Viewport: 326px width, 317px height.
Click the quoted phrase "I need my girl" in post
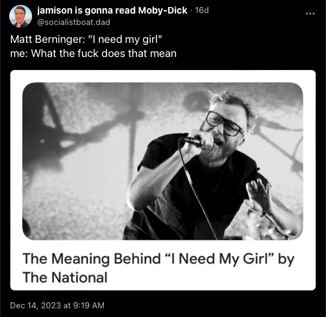point(125,39)
